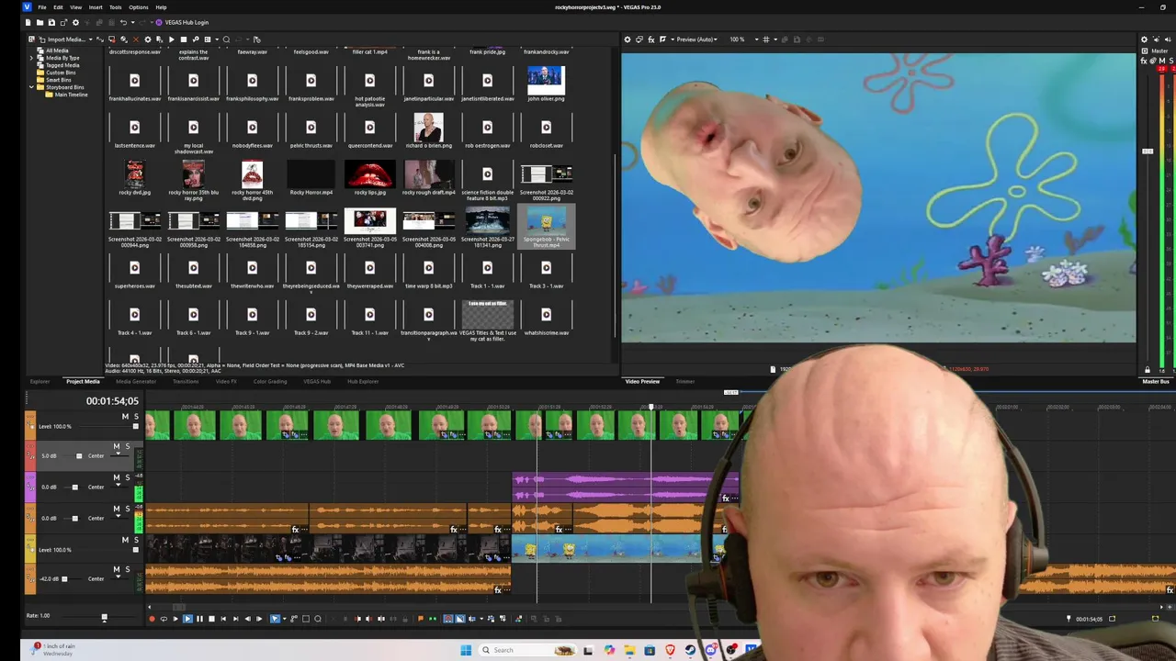
Task: Solo the top green-screen video track
Action: [x=136, y=417]
